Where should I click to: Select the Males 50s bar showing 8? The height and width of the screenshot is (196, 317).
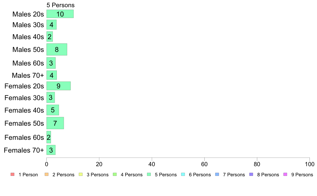57,50
